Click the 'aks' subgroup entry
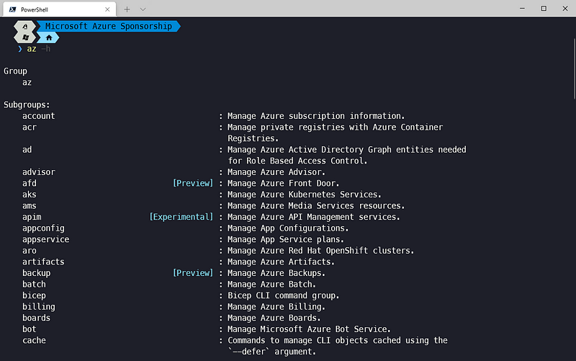The image size is (576, 361). tap(30, 195)
